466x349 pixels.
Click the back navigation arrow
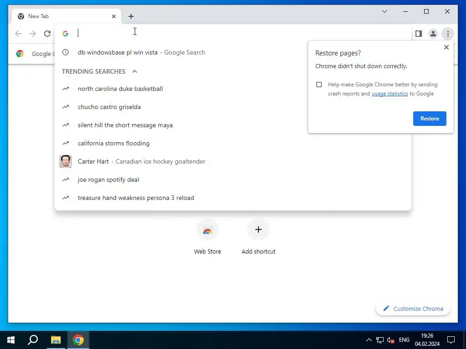[x=18, y=34]
